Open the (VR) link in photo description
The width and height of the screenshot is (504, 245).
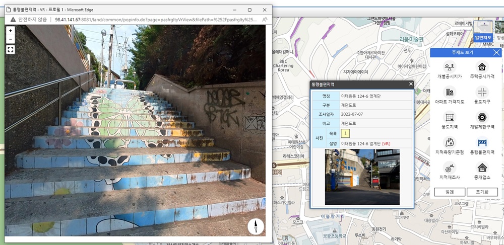point(386,144)
